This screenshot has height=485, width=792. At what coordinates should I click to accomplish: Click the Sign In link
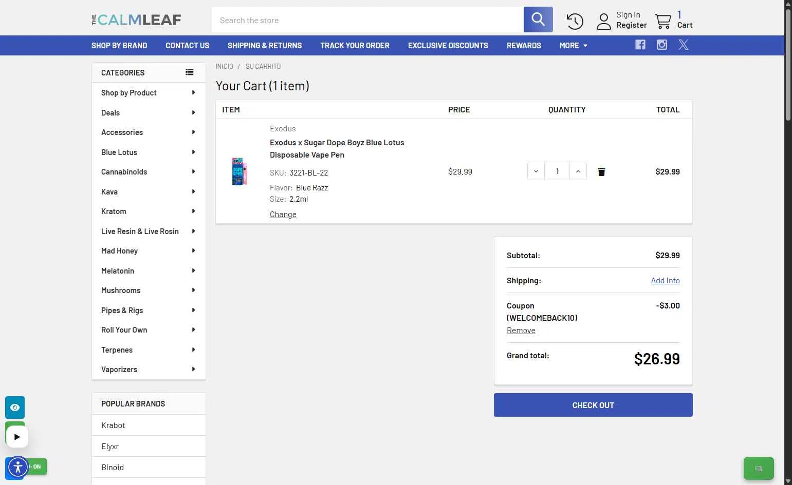point(628,15)
